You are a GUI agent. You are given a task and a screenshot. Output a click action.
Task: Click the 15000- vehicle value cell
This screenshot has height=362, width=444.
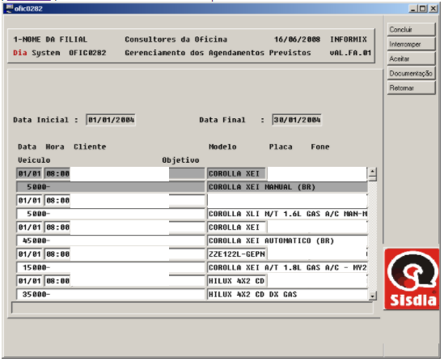click(x=111, y=267)
